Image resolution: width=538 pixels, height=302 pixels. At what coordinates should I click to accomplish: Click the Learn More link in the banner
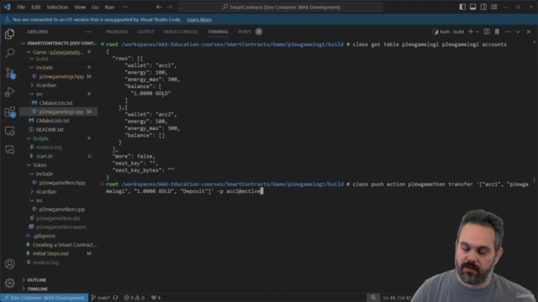[199, 19]
